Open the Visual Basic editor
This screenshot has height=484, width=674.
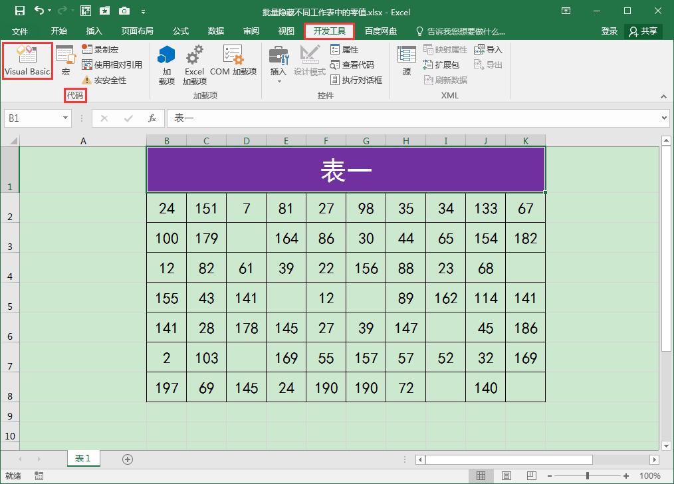[27, 60]
